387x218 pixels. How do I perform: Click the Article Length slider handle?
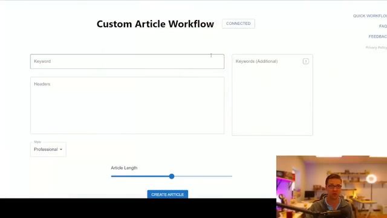[172, 176]
